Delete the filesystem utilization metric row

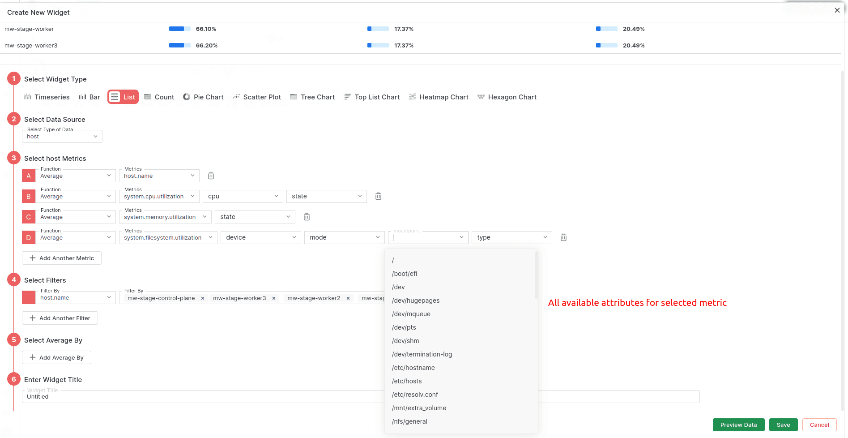pyautogui.click(x=563, y=238)
